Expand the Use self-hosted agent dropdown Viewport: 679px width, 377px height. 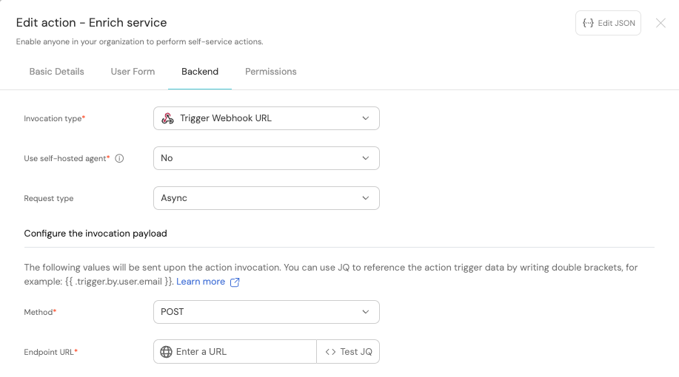click(266, 158)
